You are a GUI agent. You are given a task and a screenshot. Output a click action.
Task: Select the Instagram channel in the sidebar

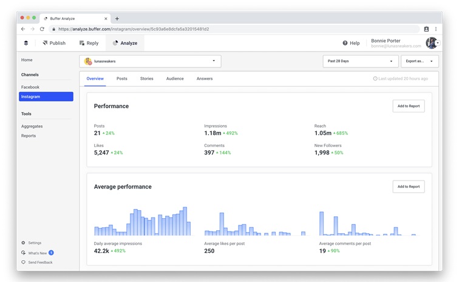pos(46,97)
